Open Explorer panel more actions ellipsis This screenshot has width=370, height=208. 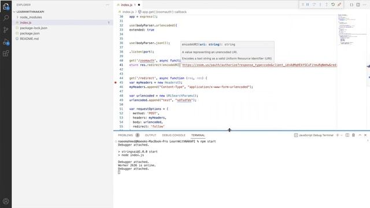(x=108, y=5)
